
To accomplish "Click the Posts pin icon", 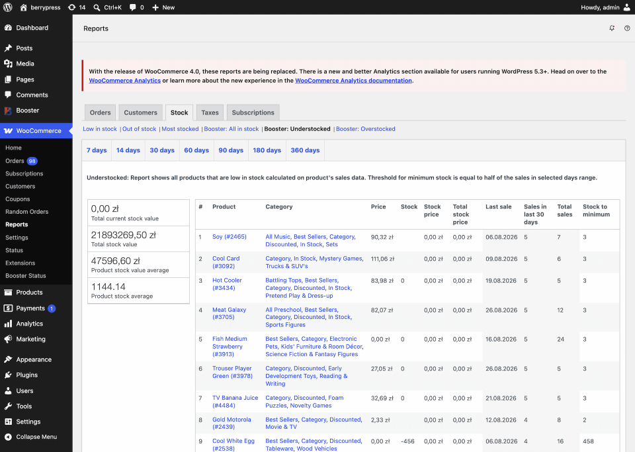I will [8, 48].
